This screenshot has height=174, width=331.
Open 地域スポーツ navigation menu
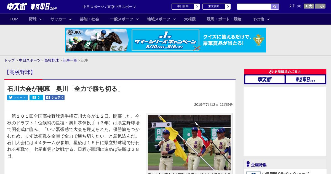(159, 19)
